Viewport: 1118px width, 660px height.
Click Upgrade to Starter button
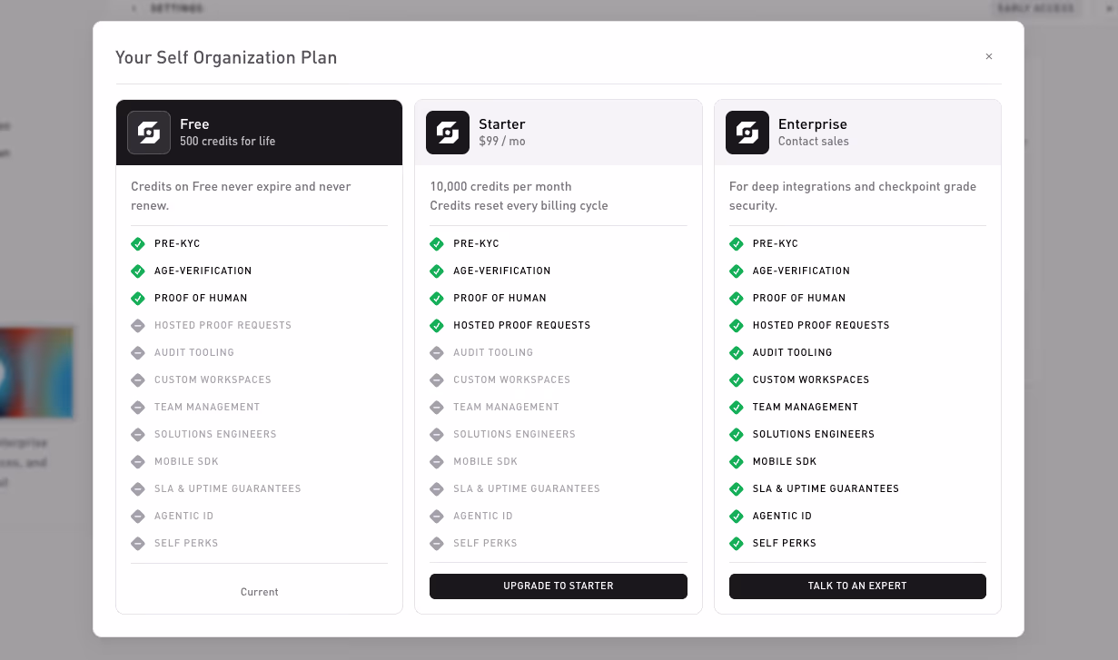point(559,586)
